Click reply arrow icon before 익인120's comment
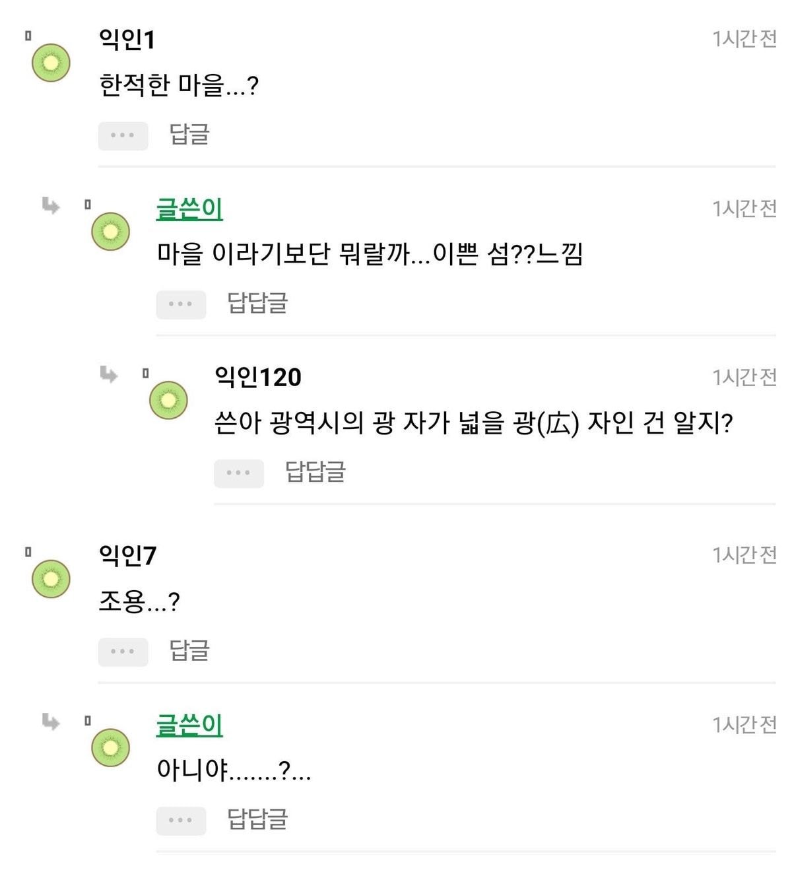792x878 pixels. tap(109, 374)
